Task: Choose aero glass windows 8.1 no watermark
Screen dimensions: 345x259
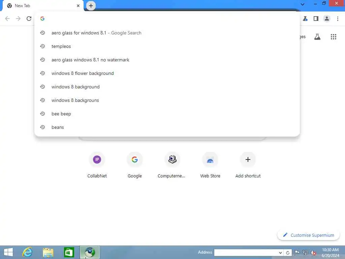Action: [167, 60]
